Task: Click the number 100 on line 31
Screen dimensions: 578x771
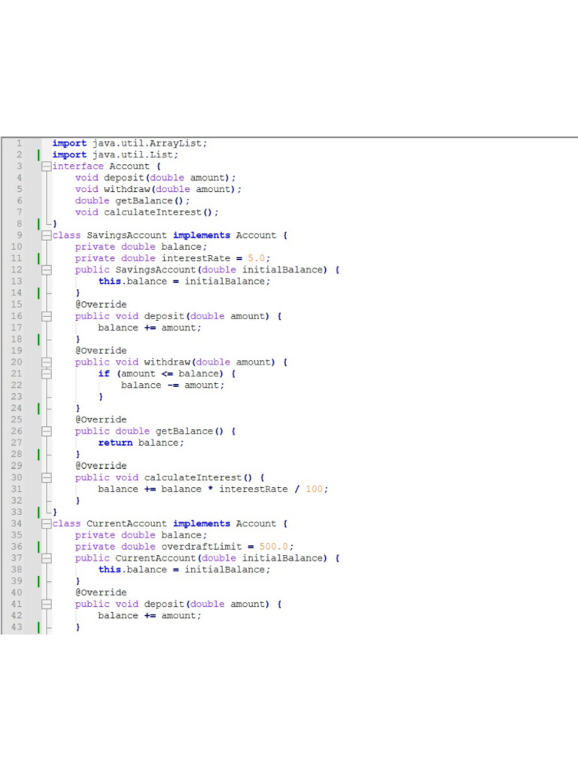Action: point(314,489)
